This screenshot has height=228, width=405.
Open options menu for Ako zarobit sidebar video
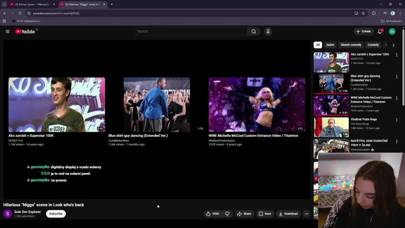click(397, 55)
